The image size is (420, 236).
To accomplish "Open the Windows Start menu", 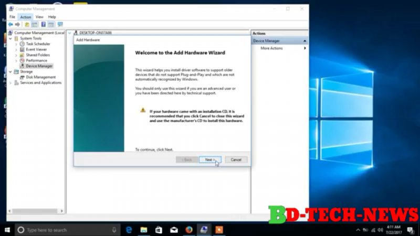I will [7, 230].
